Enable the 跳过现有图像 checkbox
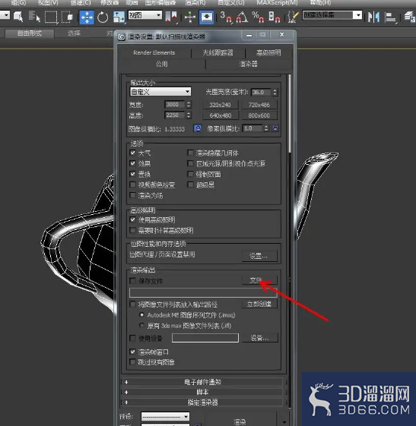Viewport: 416px width, 426px height. tap(132, 362)
